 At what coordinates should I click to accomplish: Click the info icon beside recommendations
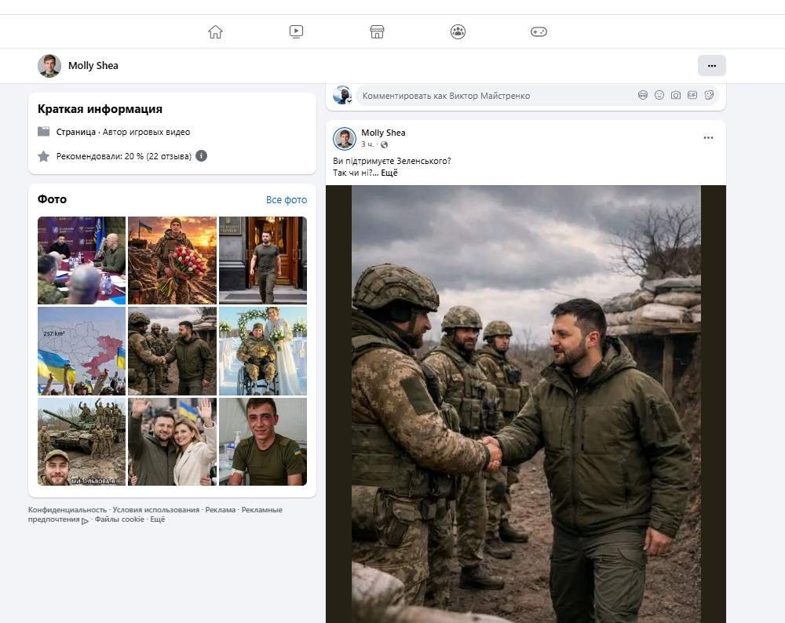coord(201,156)
